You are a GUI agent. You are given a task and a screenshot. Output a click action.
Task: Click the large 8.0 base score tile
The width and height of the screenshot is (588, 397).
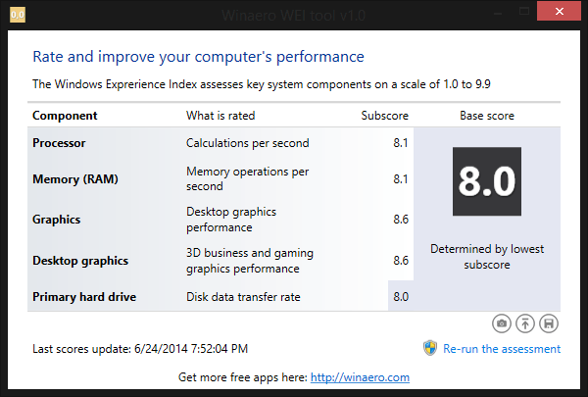click(486, 181)
